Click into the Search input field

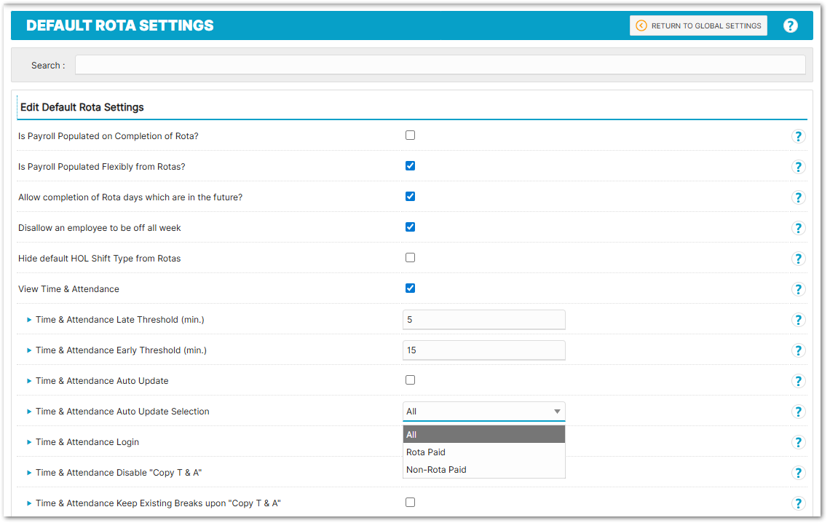(440, 65)
